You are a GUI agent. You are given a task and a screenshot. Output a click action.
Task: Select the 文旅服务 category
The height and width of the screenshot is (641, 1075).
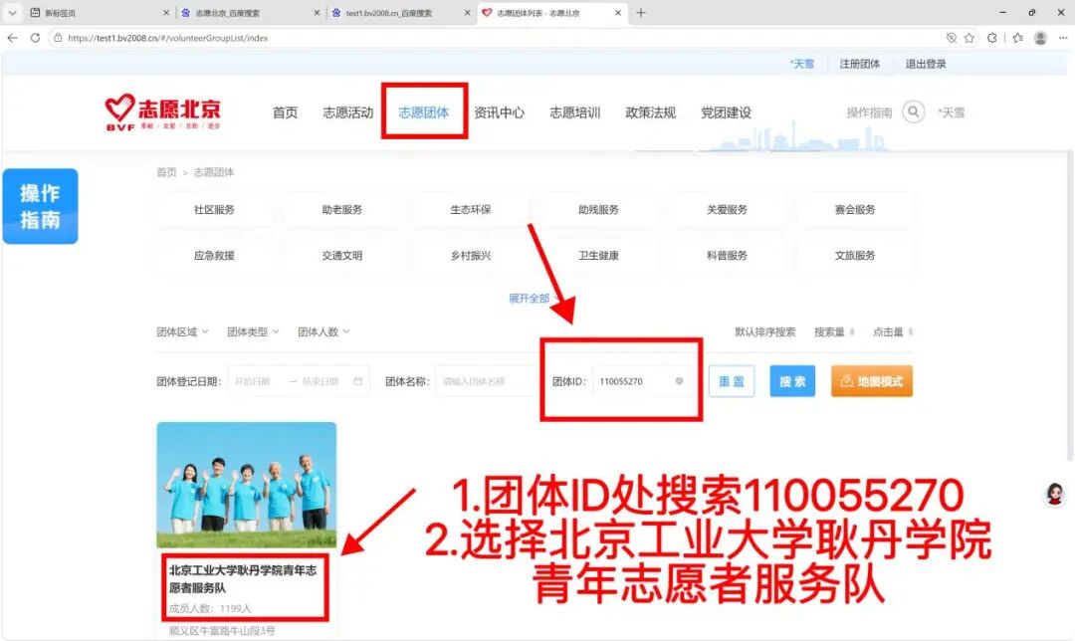855,256
